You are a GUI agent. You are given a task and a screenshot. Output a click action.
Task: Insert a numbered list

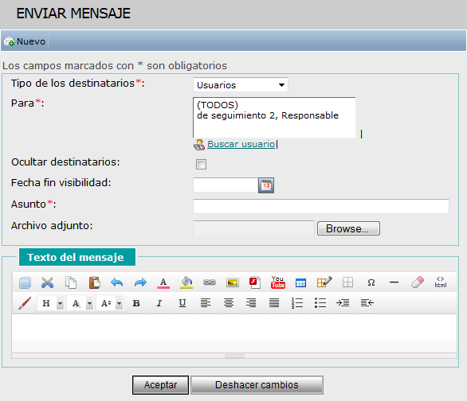coord(297,303)
